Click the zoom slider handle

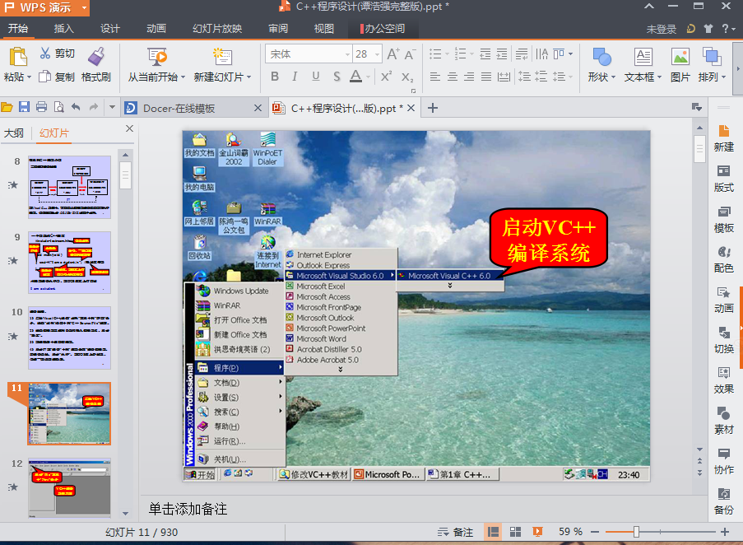tap(636, 532)
